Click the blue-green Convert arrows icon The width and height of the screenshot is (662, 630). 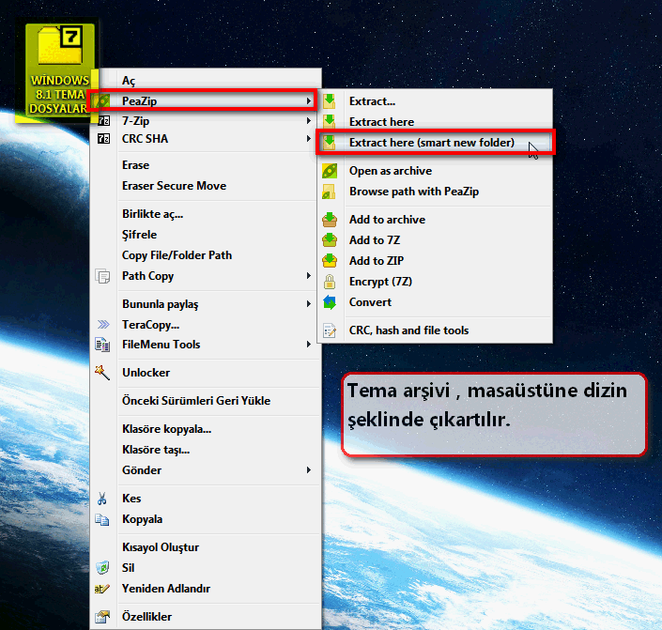click(x=330, y=302)
